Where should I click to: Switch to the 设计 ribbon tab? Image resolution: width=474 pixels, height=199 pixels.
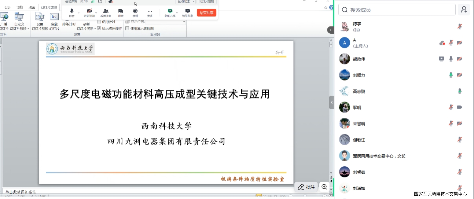[x=8, y=7]
